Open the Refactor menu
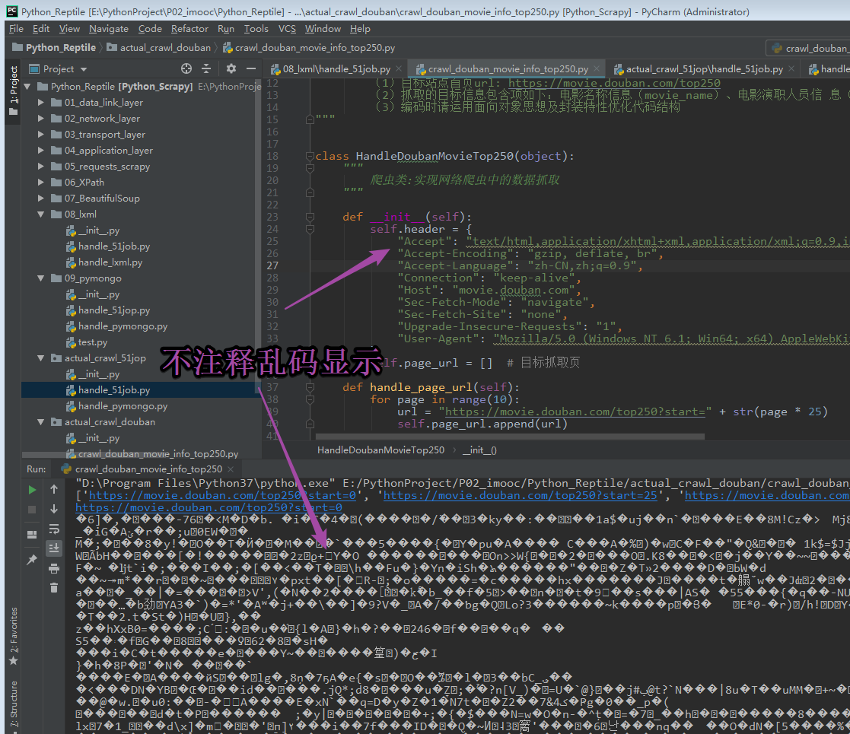The height and width of the screenshot is (734, 850). pos(189,29)
